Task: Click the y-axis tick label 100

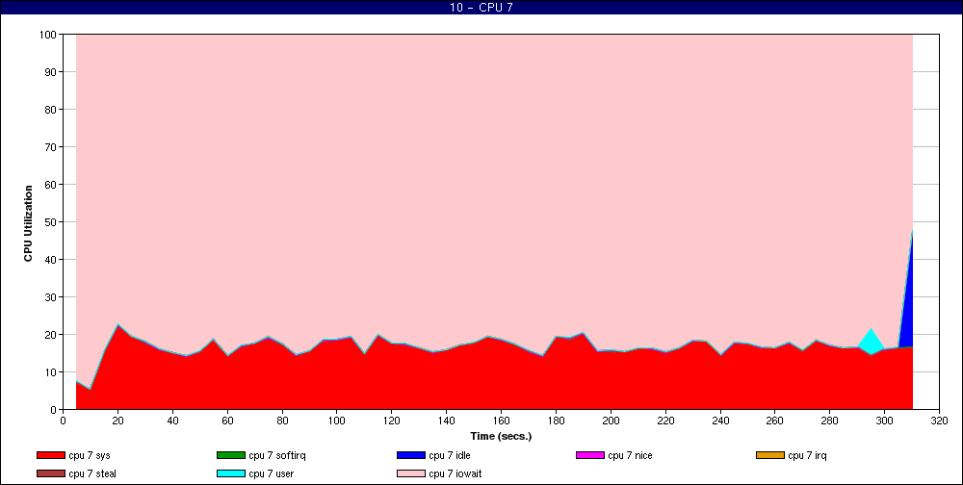Action: click(48, 35)
